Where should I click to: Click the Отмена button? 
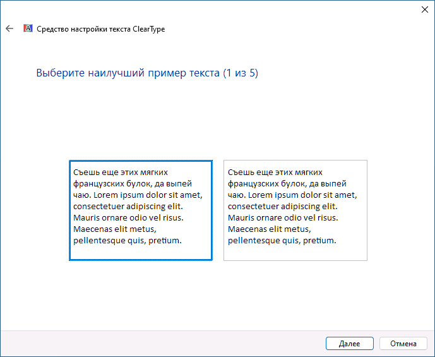403,344
